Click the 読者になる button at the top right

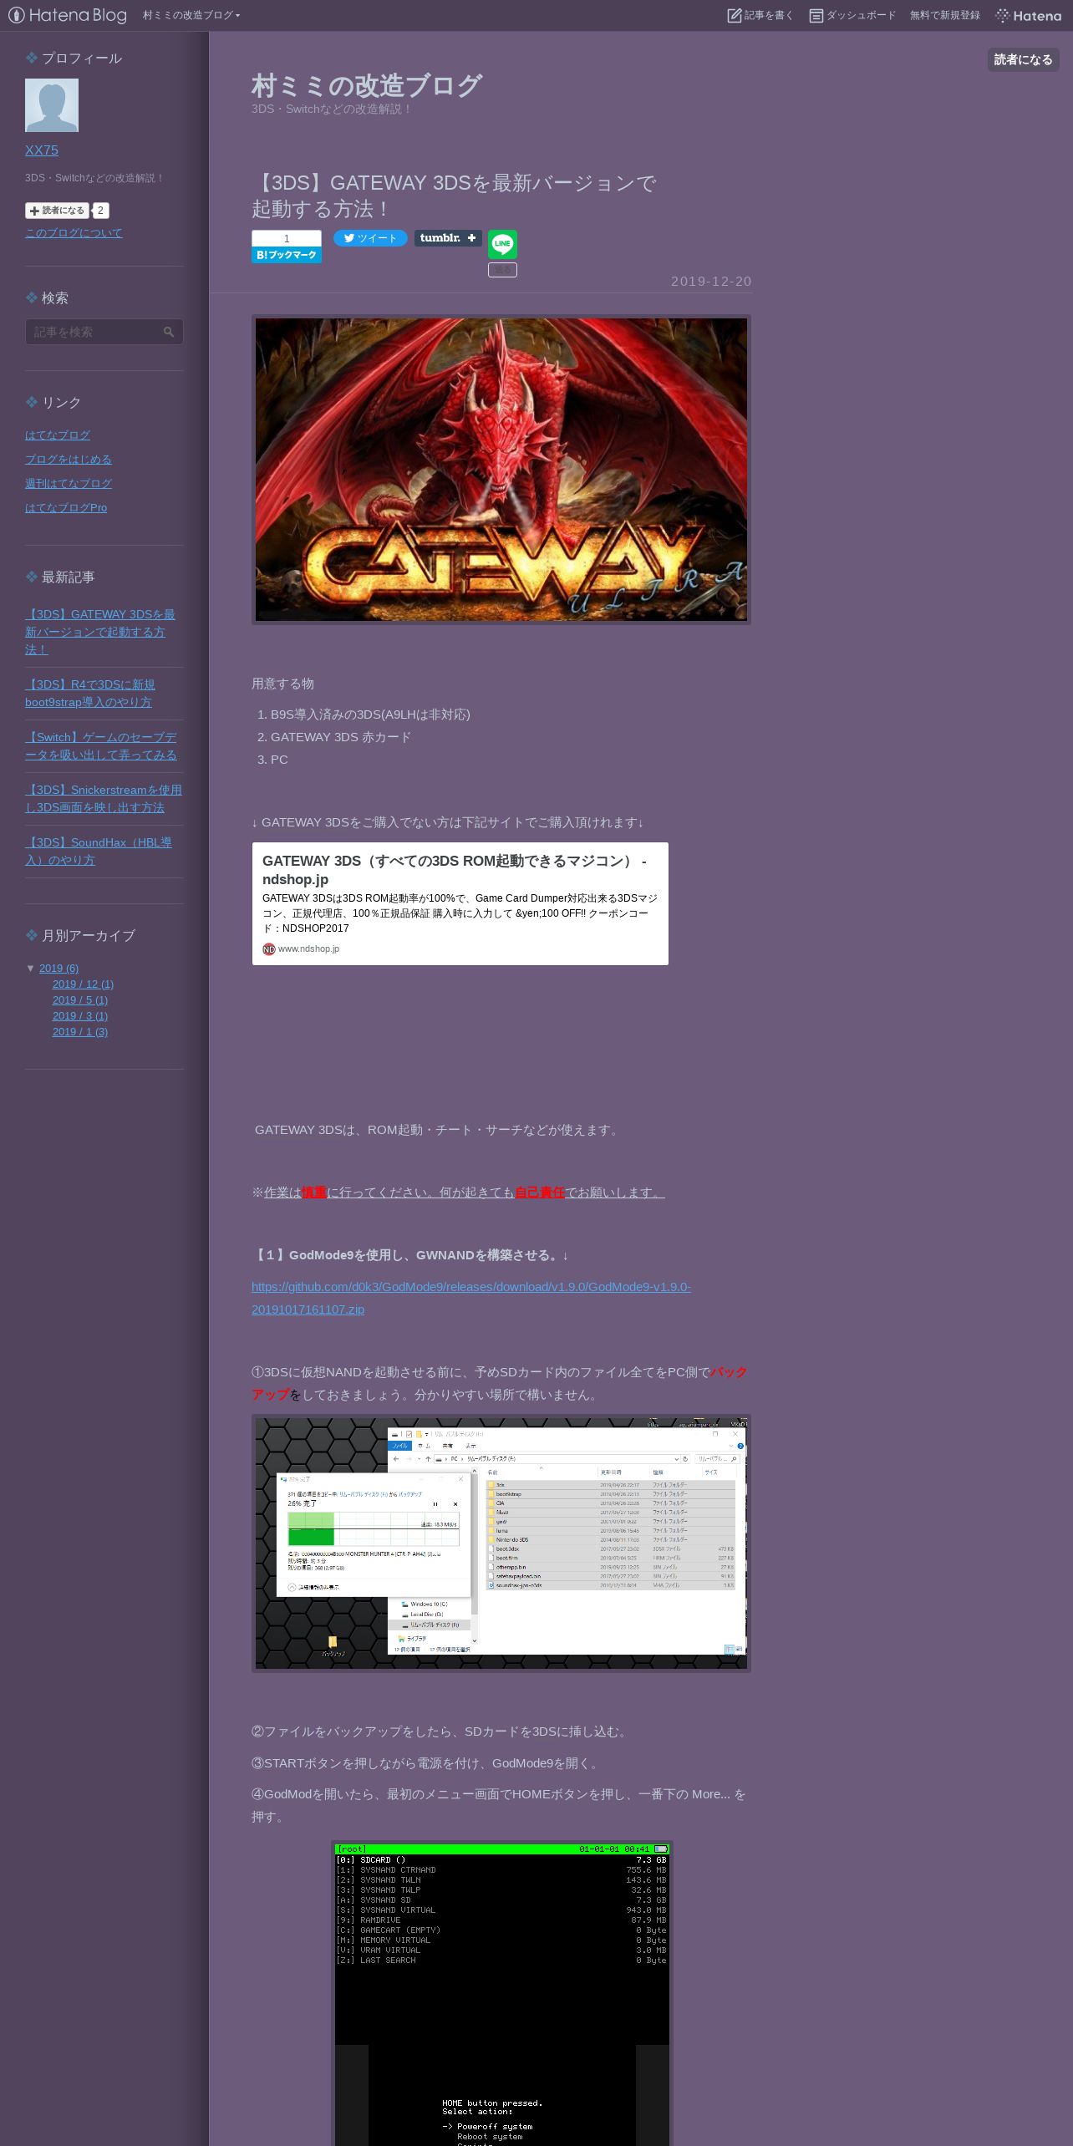tap(1023, 59)
